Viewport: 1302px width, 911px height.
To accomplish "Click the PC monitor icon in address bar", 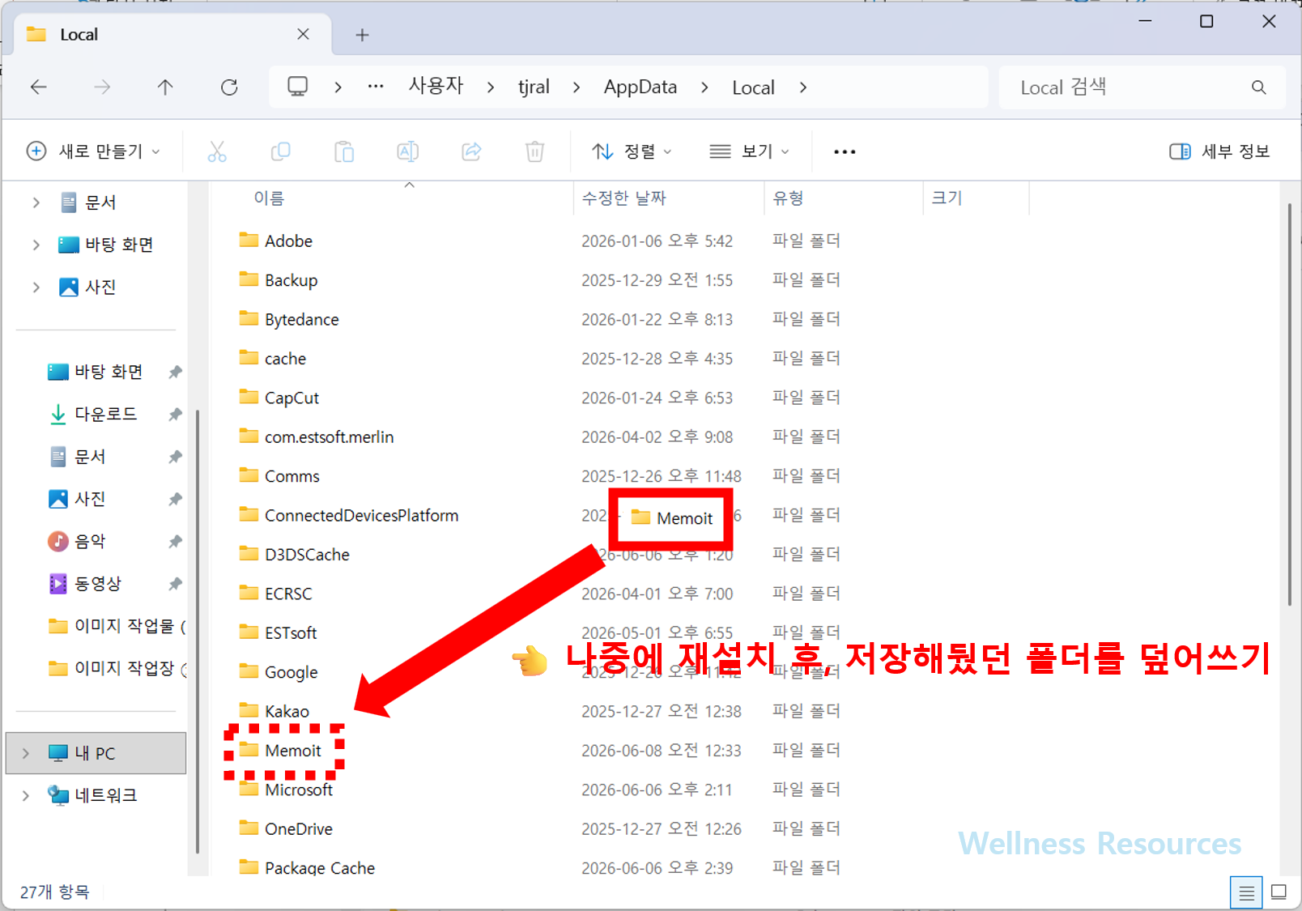I will coord(298,87).
